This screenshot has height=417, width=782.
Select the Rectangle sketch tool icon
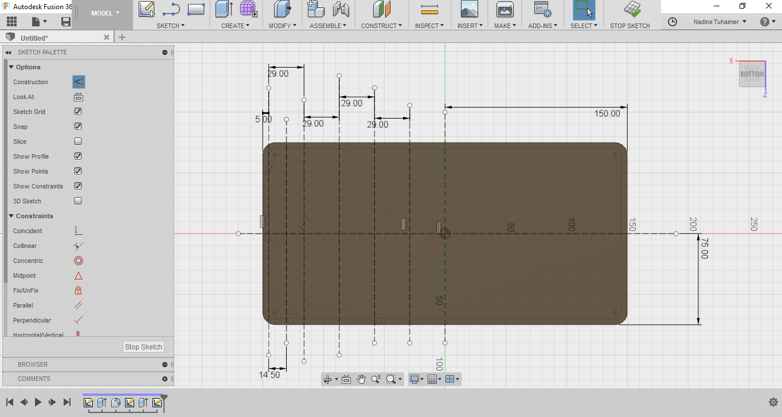click(196, 9)
